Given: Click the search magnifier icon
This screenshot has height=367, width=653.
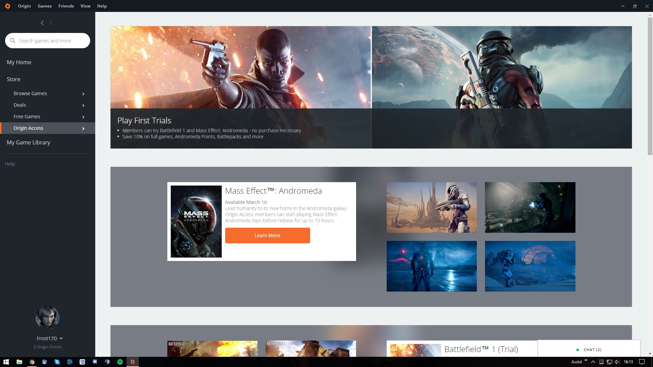Looking at the screenshot, I should click(x=13, y=41).
